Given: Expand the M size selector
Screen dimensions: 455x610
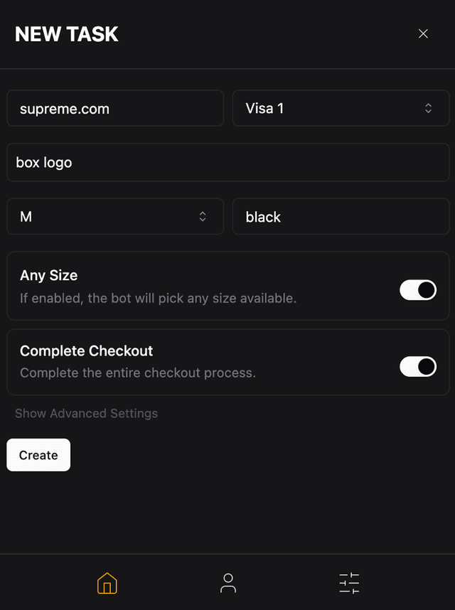Looking at the screenshot, I should (115, 216).
